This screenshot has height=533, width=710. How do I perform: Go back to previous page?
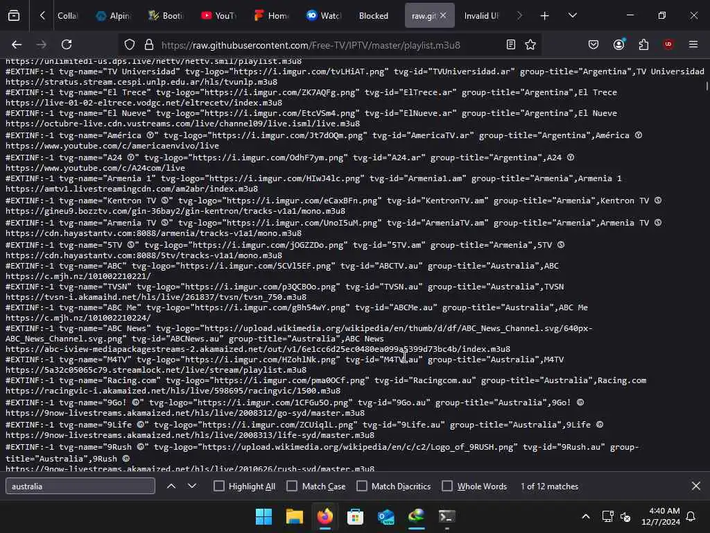(17, 45)
